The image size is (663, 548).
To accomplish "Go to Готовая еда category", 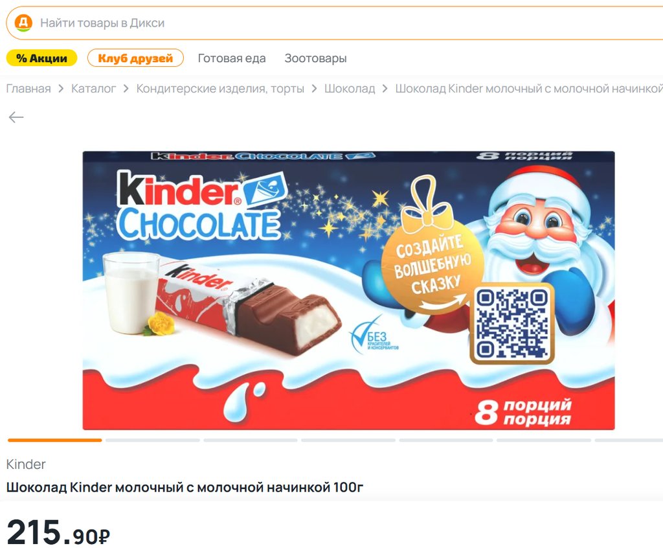I will tap(232, 58).
